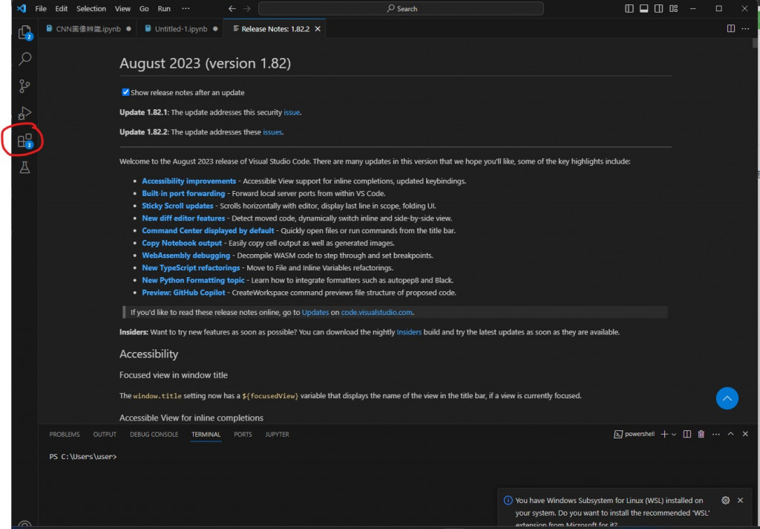The image size is (760, 529).
Task: Open Preview: GitHub Copilot link
Action: [183, 293]
